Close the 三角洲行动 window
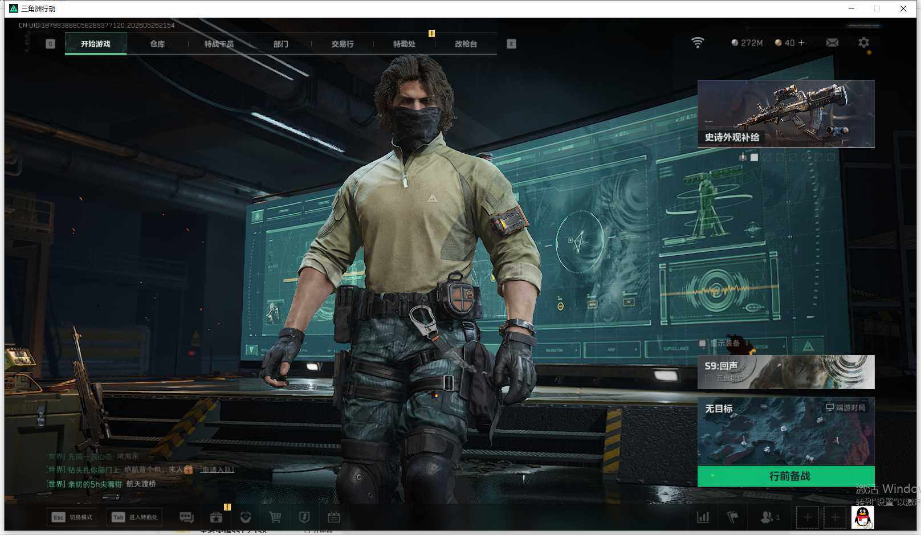Screen dimensions: 921x535 903,9
